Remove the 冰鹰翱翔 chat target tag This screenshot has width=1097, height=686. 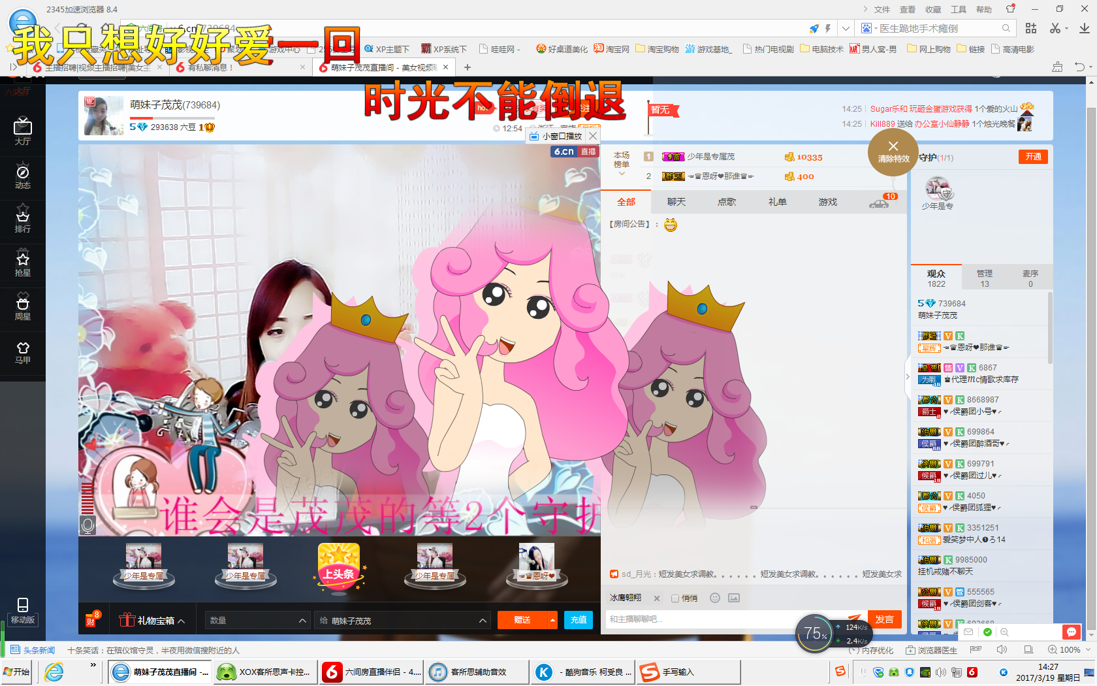pyautogui.click(x=657, y=598)
